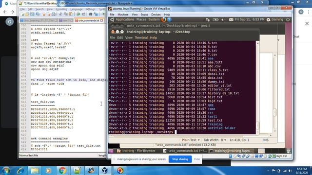
Task: Open Notepad++ Language menu
Action: point(76,9)
